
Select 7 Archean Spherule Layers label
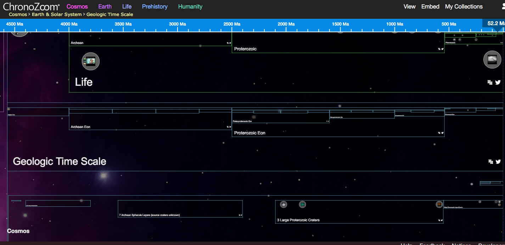[149, 215]
